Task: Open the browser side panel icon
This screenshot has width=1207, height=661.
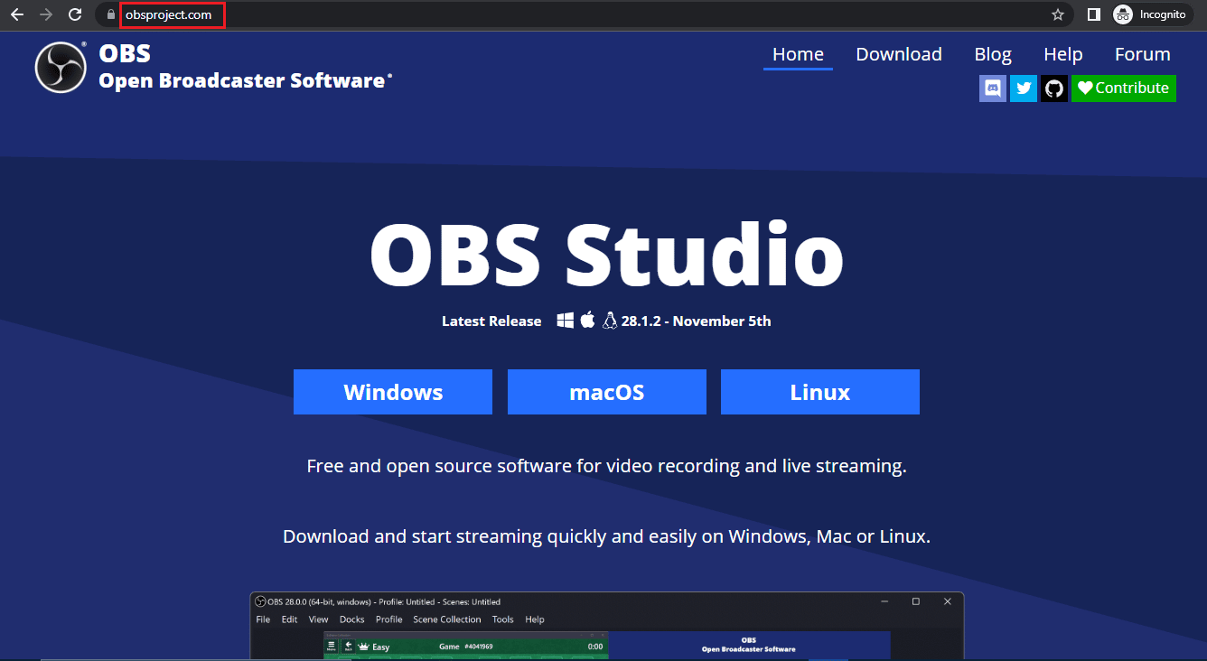Action: tap(1093, 14)
